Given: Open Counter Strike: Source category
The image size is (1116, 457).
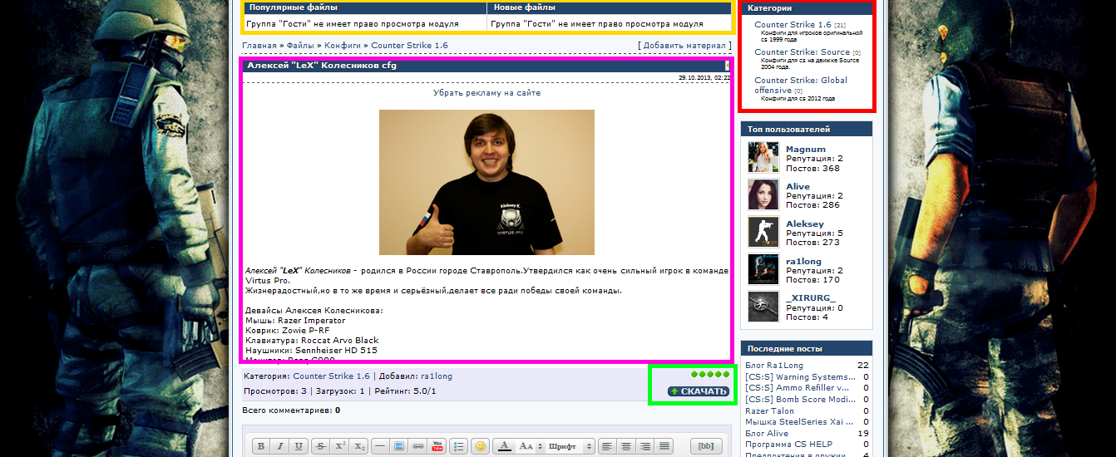Looking at the screenshot, I should [802, 52].
